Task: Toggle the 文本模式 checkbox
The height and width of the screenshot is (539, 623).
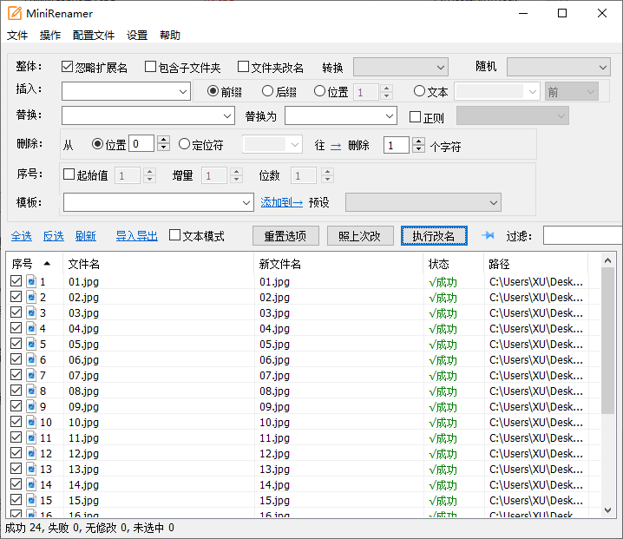Action: coord(174,235)
